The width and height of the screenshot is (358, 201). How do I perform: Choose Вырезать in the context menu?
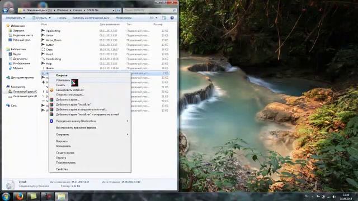tap(62, 141)
